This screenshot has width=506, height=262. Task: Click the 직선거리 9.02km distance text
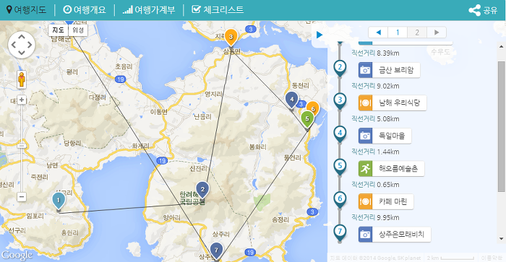coord(375,86)
